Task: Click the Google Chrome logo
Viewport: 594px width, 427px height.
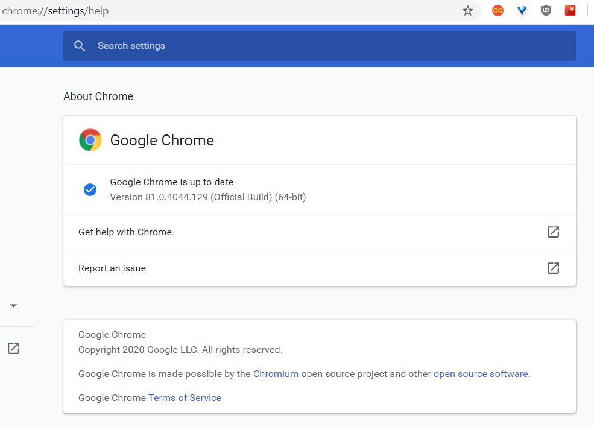Action: [90, 140]
